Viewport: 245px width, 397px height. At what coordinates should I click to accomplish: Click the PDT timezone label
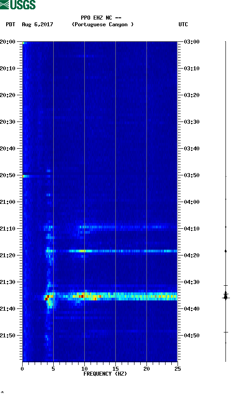(x=10, y=24)
